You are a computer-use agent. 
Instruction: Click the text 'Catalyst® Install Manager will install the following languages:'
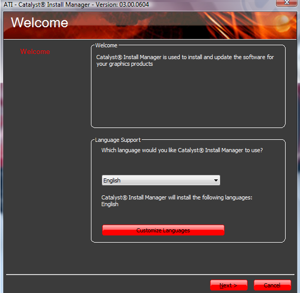point(177,197)
